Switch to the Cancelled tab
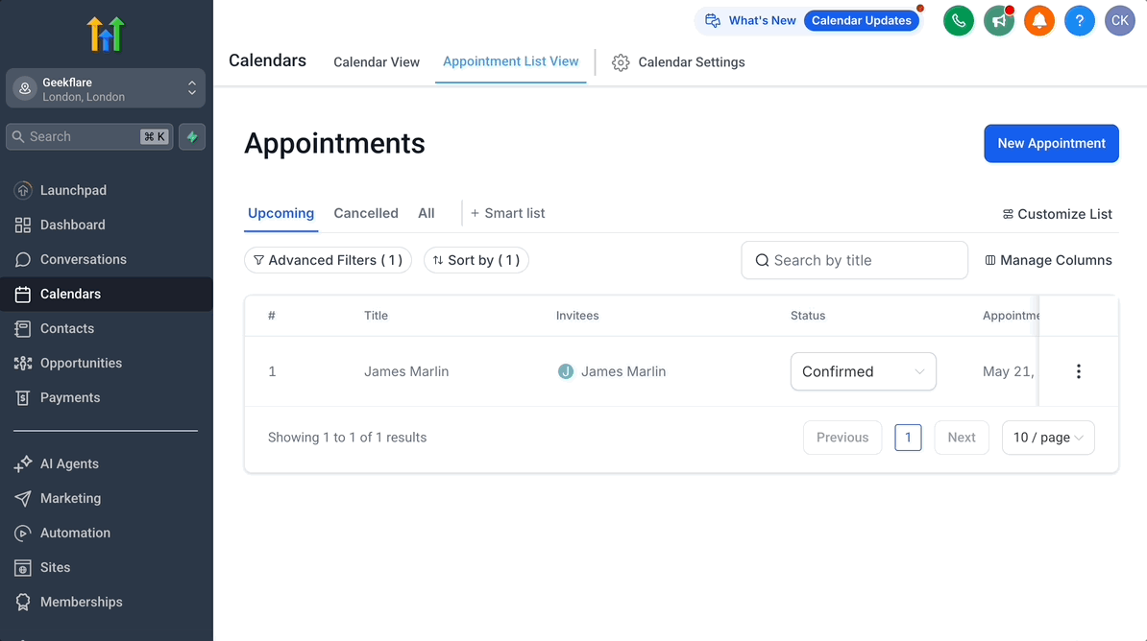1147x641 pixels. pos(366,213)
